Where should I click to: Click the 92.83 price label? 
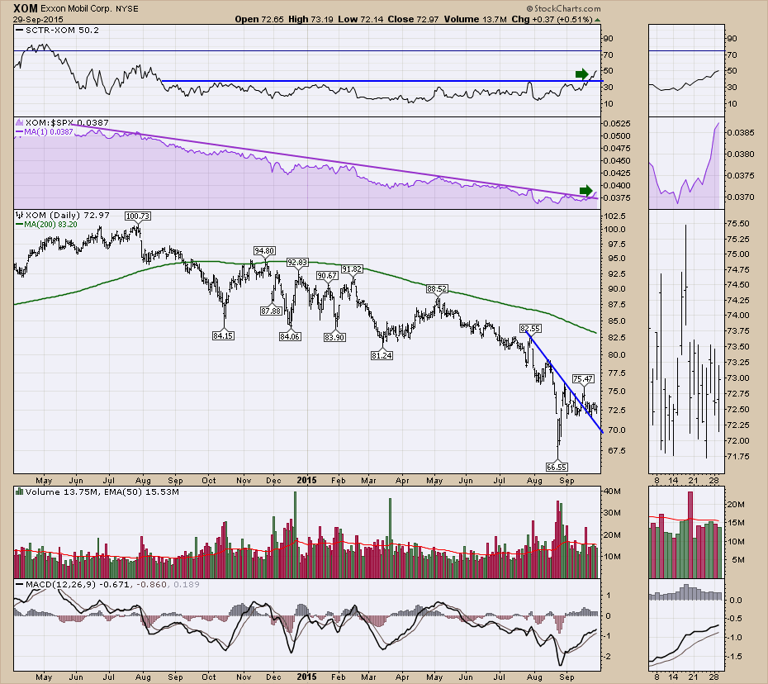[x=296, y=262]
